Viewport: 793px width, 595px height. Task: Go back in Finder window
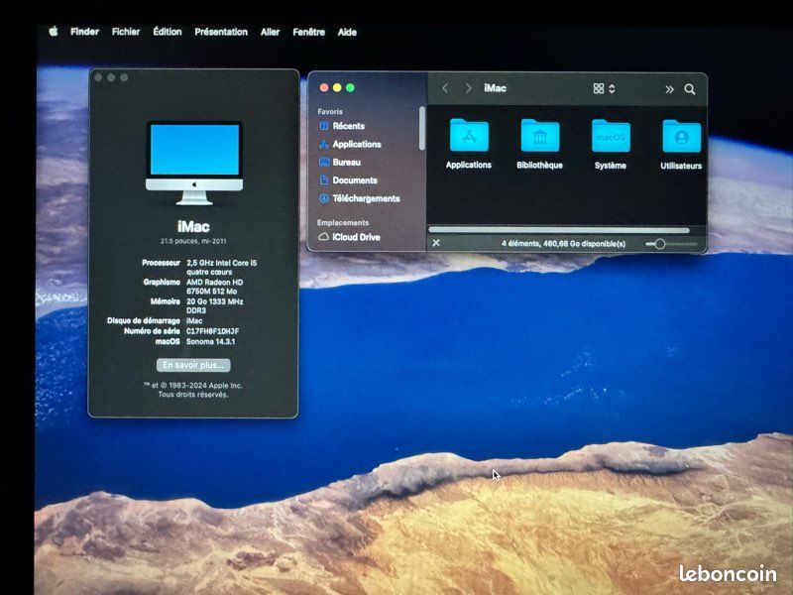(x=445, y=88)
